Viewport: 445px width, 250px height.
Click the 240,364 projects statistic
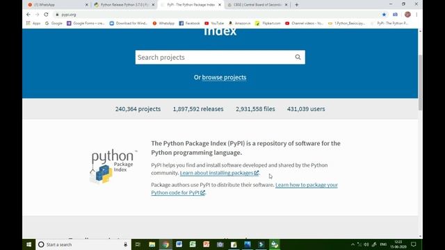click(x=138, y=109)
